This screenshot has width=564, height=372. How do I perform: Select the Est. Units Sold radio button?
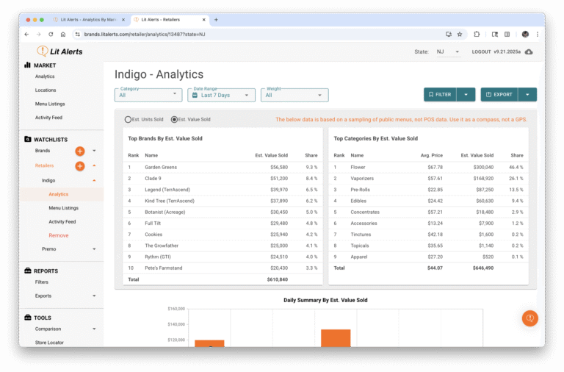click(129, 119)
